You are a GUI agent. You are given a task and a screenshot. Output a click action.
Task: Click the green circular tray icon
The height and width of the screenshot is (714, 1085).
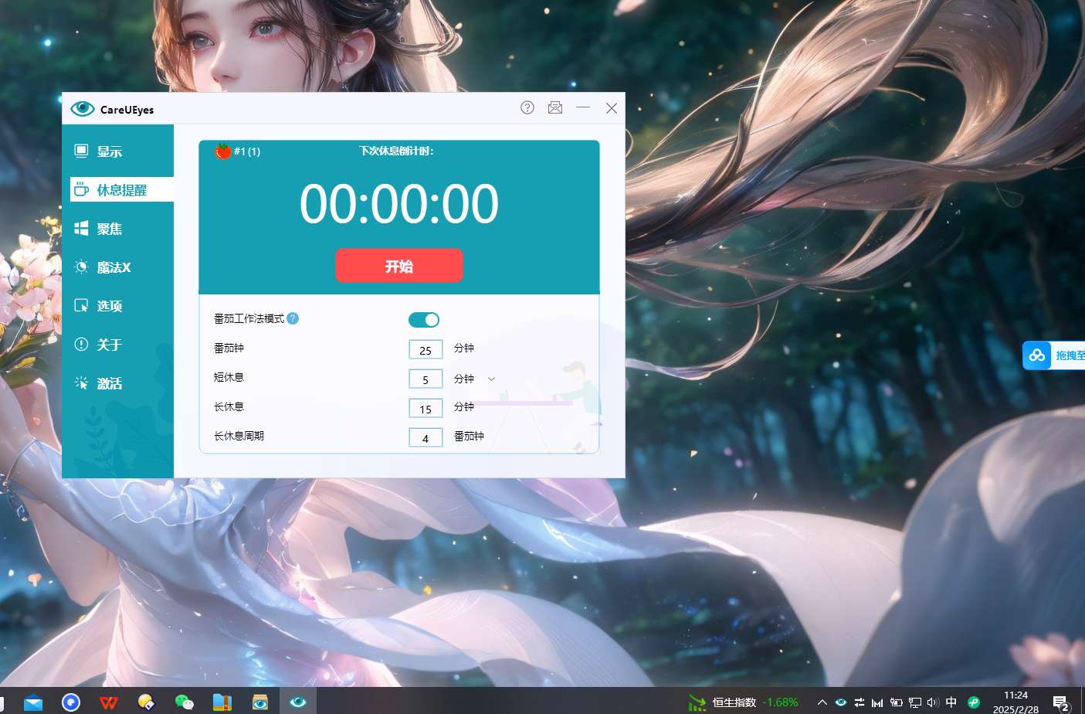tap(974, 702)
